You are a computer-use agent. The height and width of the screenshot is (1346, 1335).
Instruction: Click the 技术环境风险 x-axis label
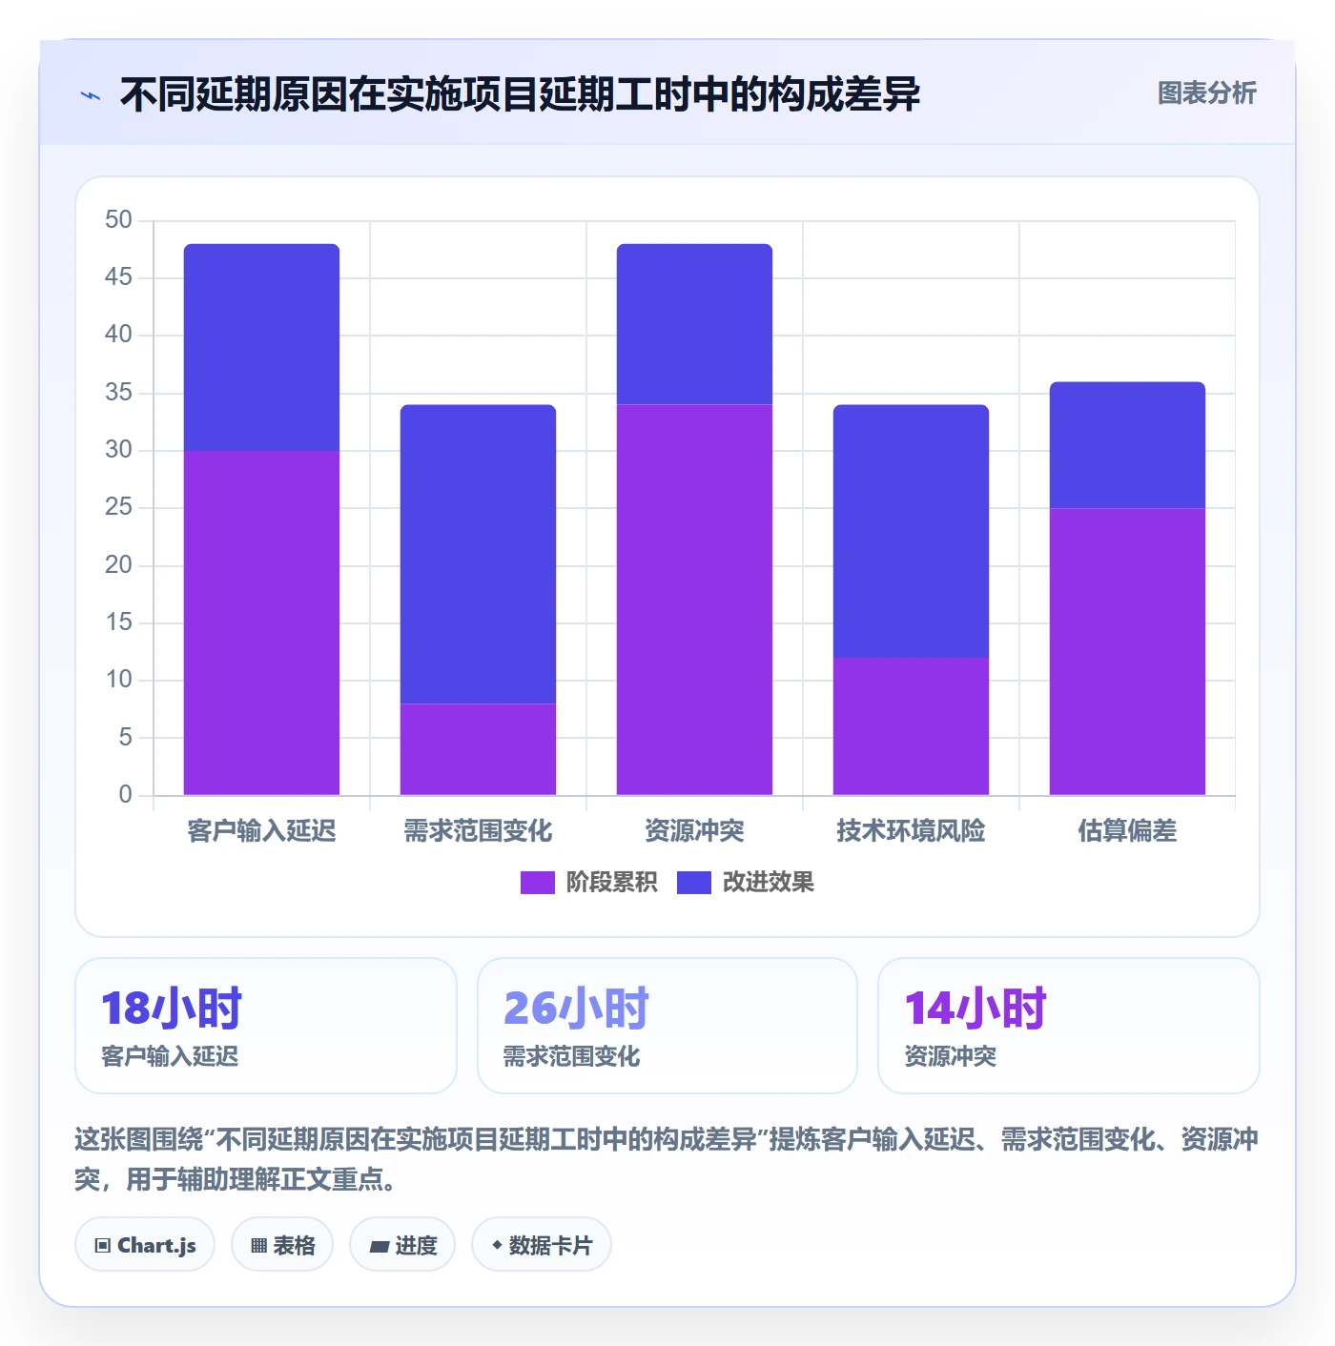tap(911, 831)
